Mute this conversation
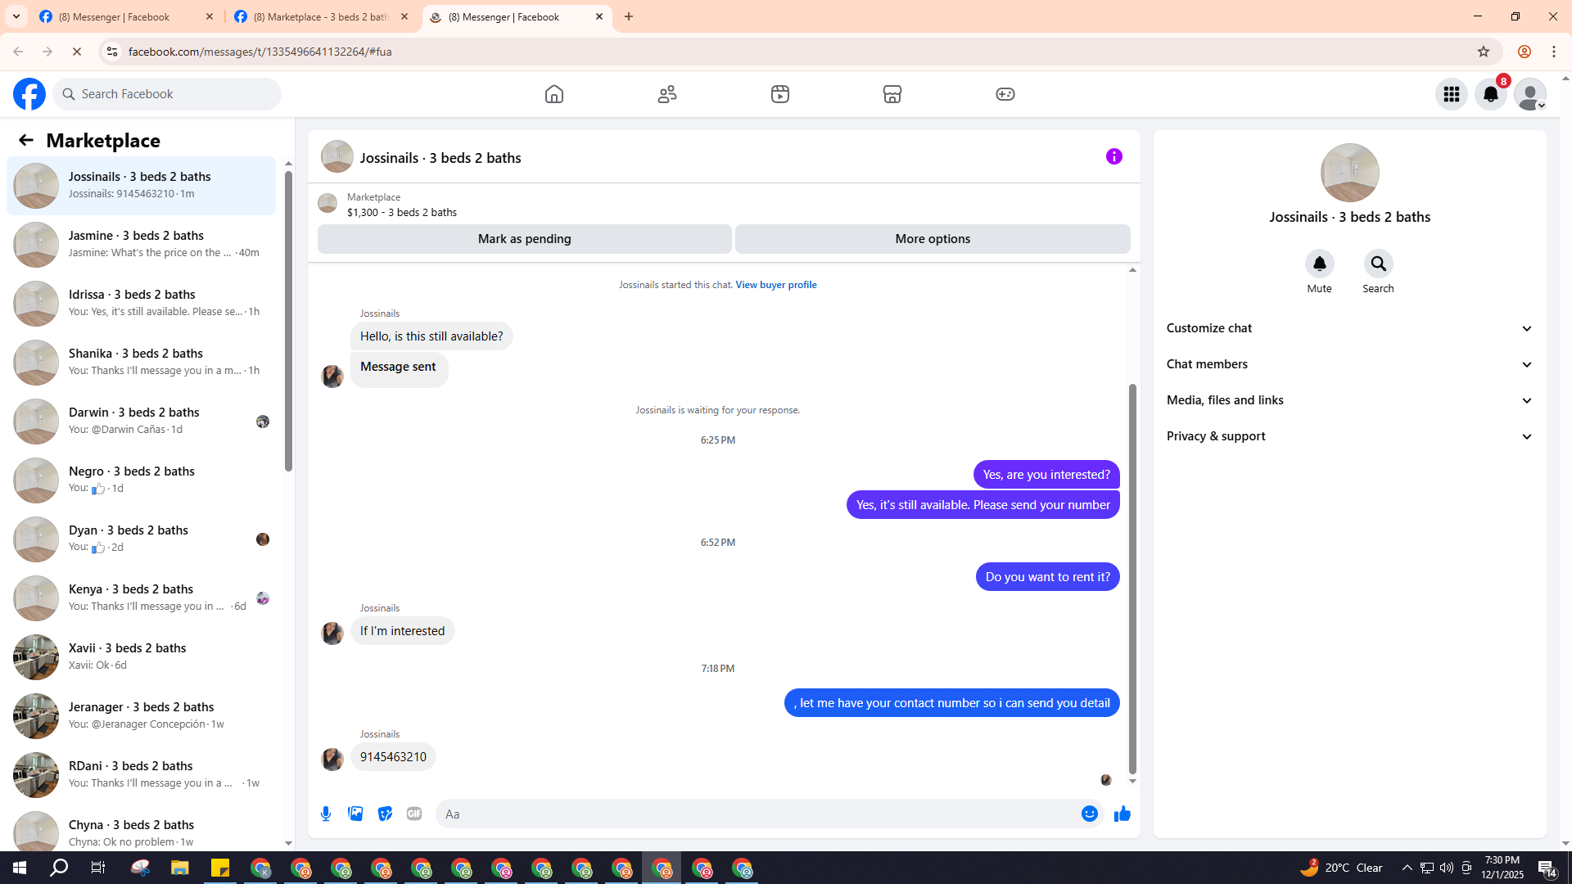1572x884 pixels. [x=1319, y=264]
